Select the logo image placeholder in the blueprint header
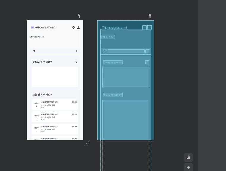Screen dimensions: 226x171 103,28
